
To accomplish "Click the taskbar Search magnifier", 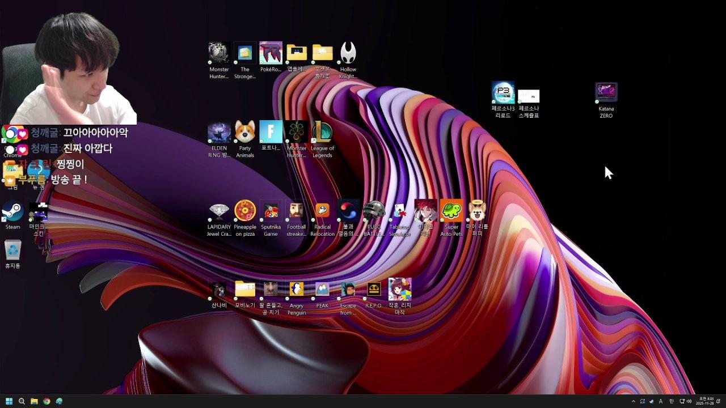I will pyautogui.click(x=22, y=401).
